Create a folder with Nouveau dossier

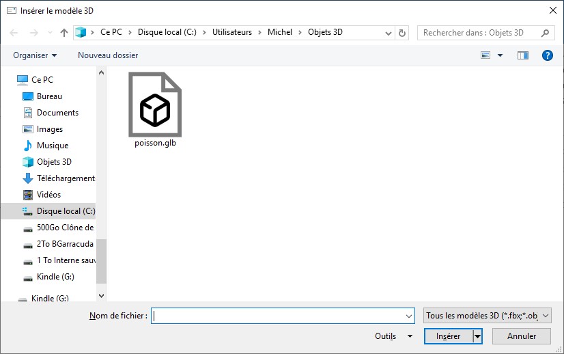point(108,55)
